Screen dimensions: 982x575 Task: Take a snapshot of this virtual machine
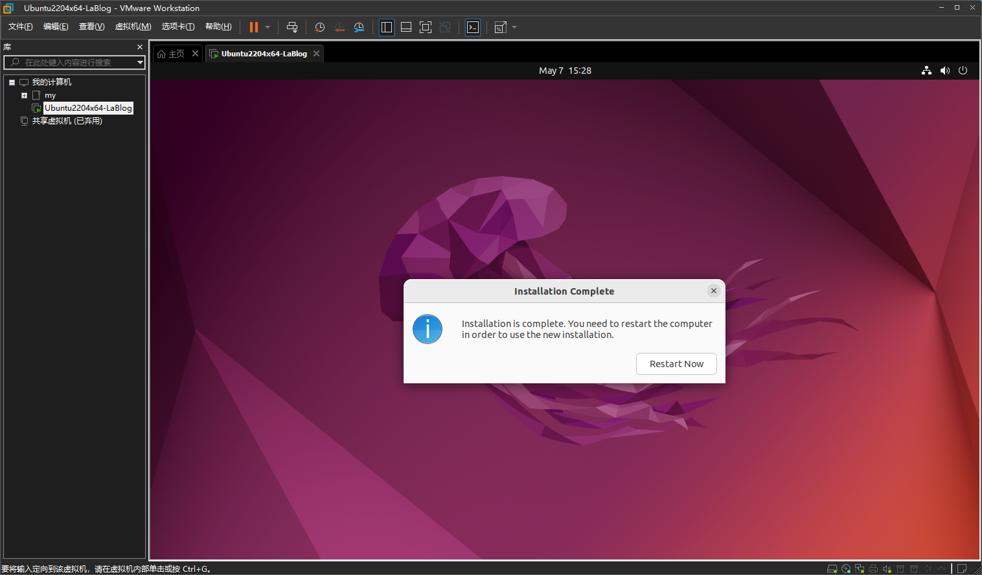319,27
